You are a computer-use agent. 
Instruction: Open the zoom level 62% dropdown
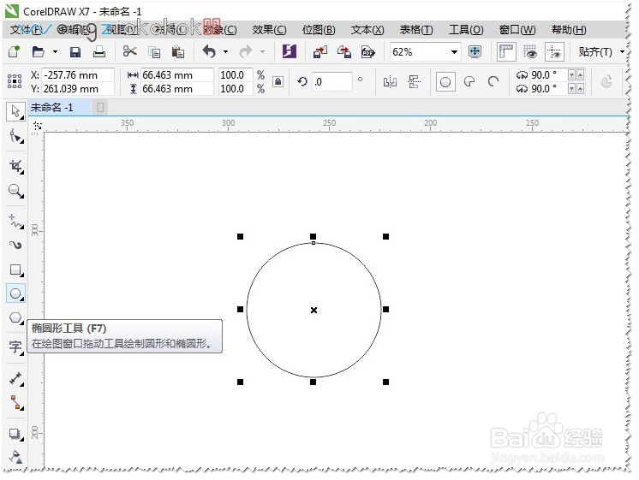tap(454, 52)
